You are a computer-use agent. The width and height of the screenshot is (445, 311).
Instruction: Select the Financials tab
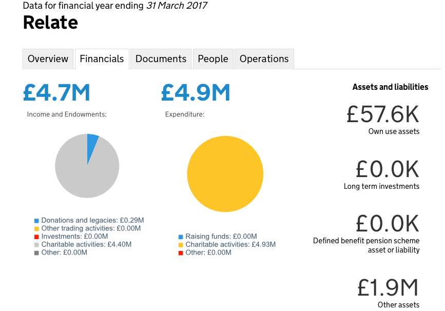point(102,59)
